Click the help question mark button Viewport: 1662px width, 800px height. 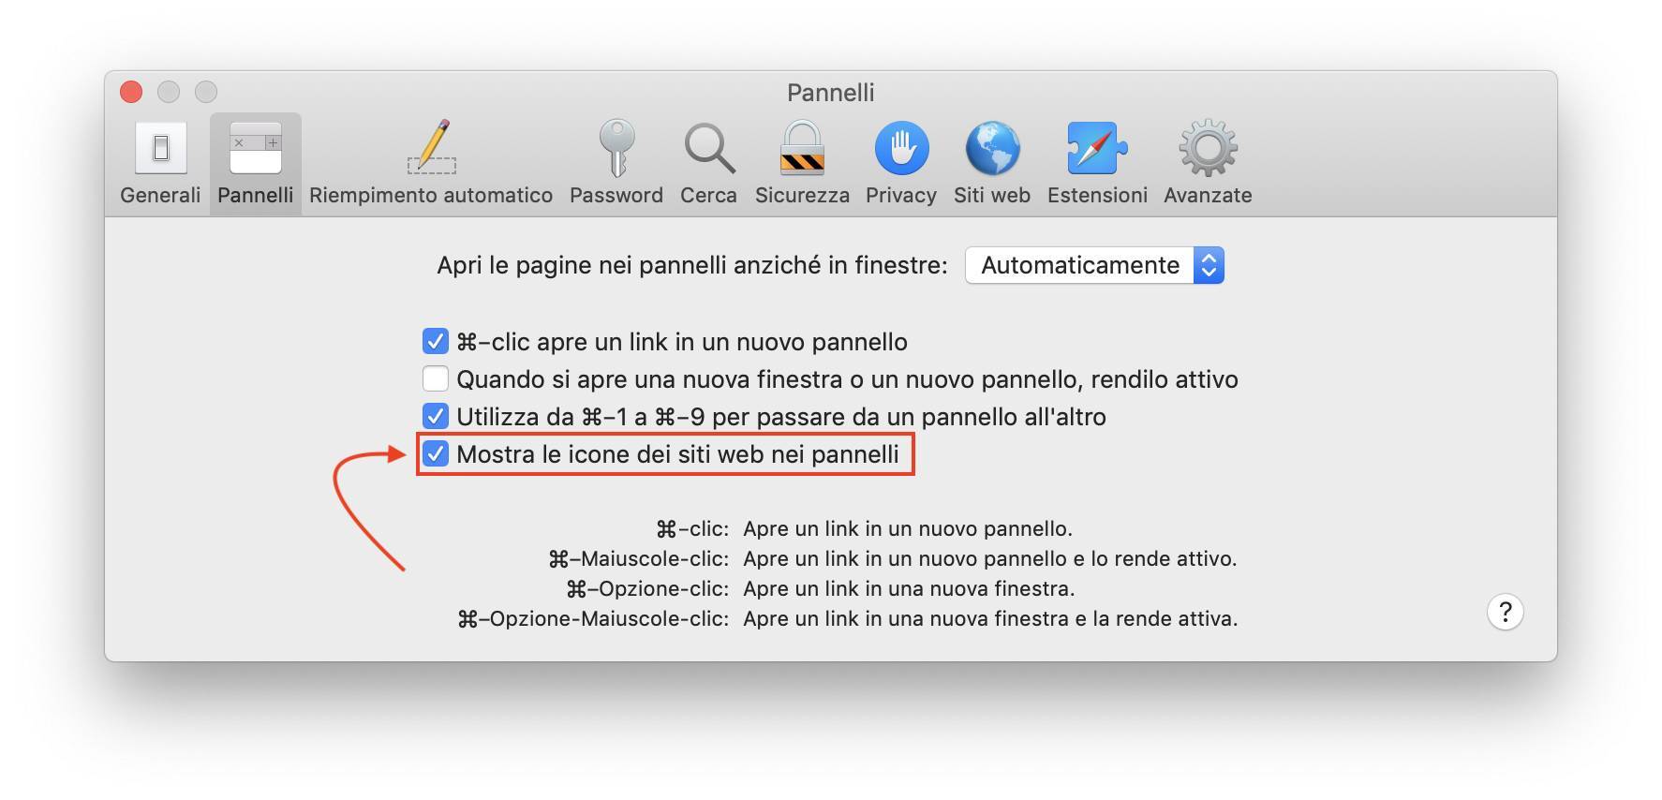coord(1505,612)
